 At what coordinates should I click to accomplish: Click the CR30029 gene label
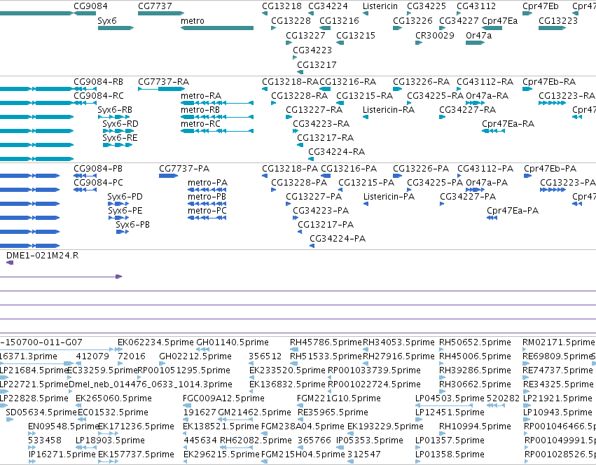(434, 35)
